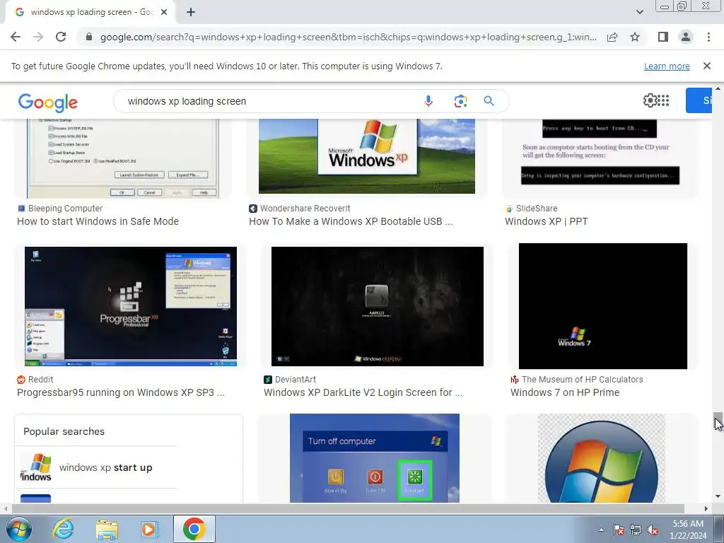Click the vertical scrollbar down arrow
The width and height of the screenshot is (724, 543).
click(x=718, y=497)
